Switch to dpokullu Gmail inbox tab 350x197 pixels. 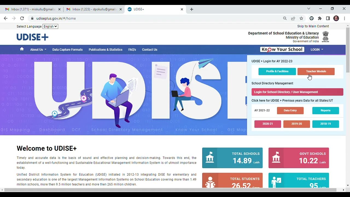pos(94,9)
